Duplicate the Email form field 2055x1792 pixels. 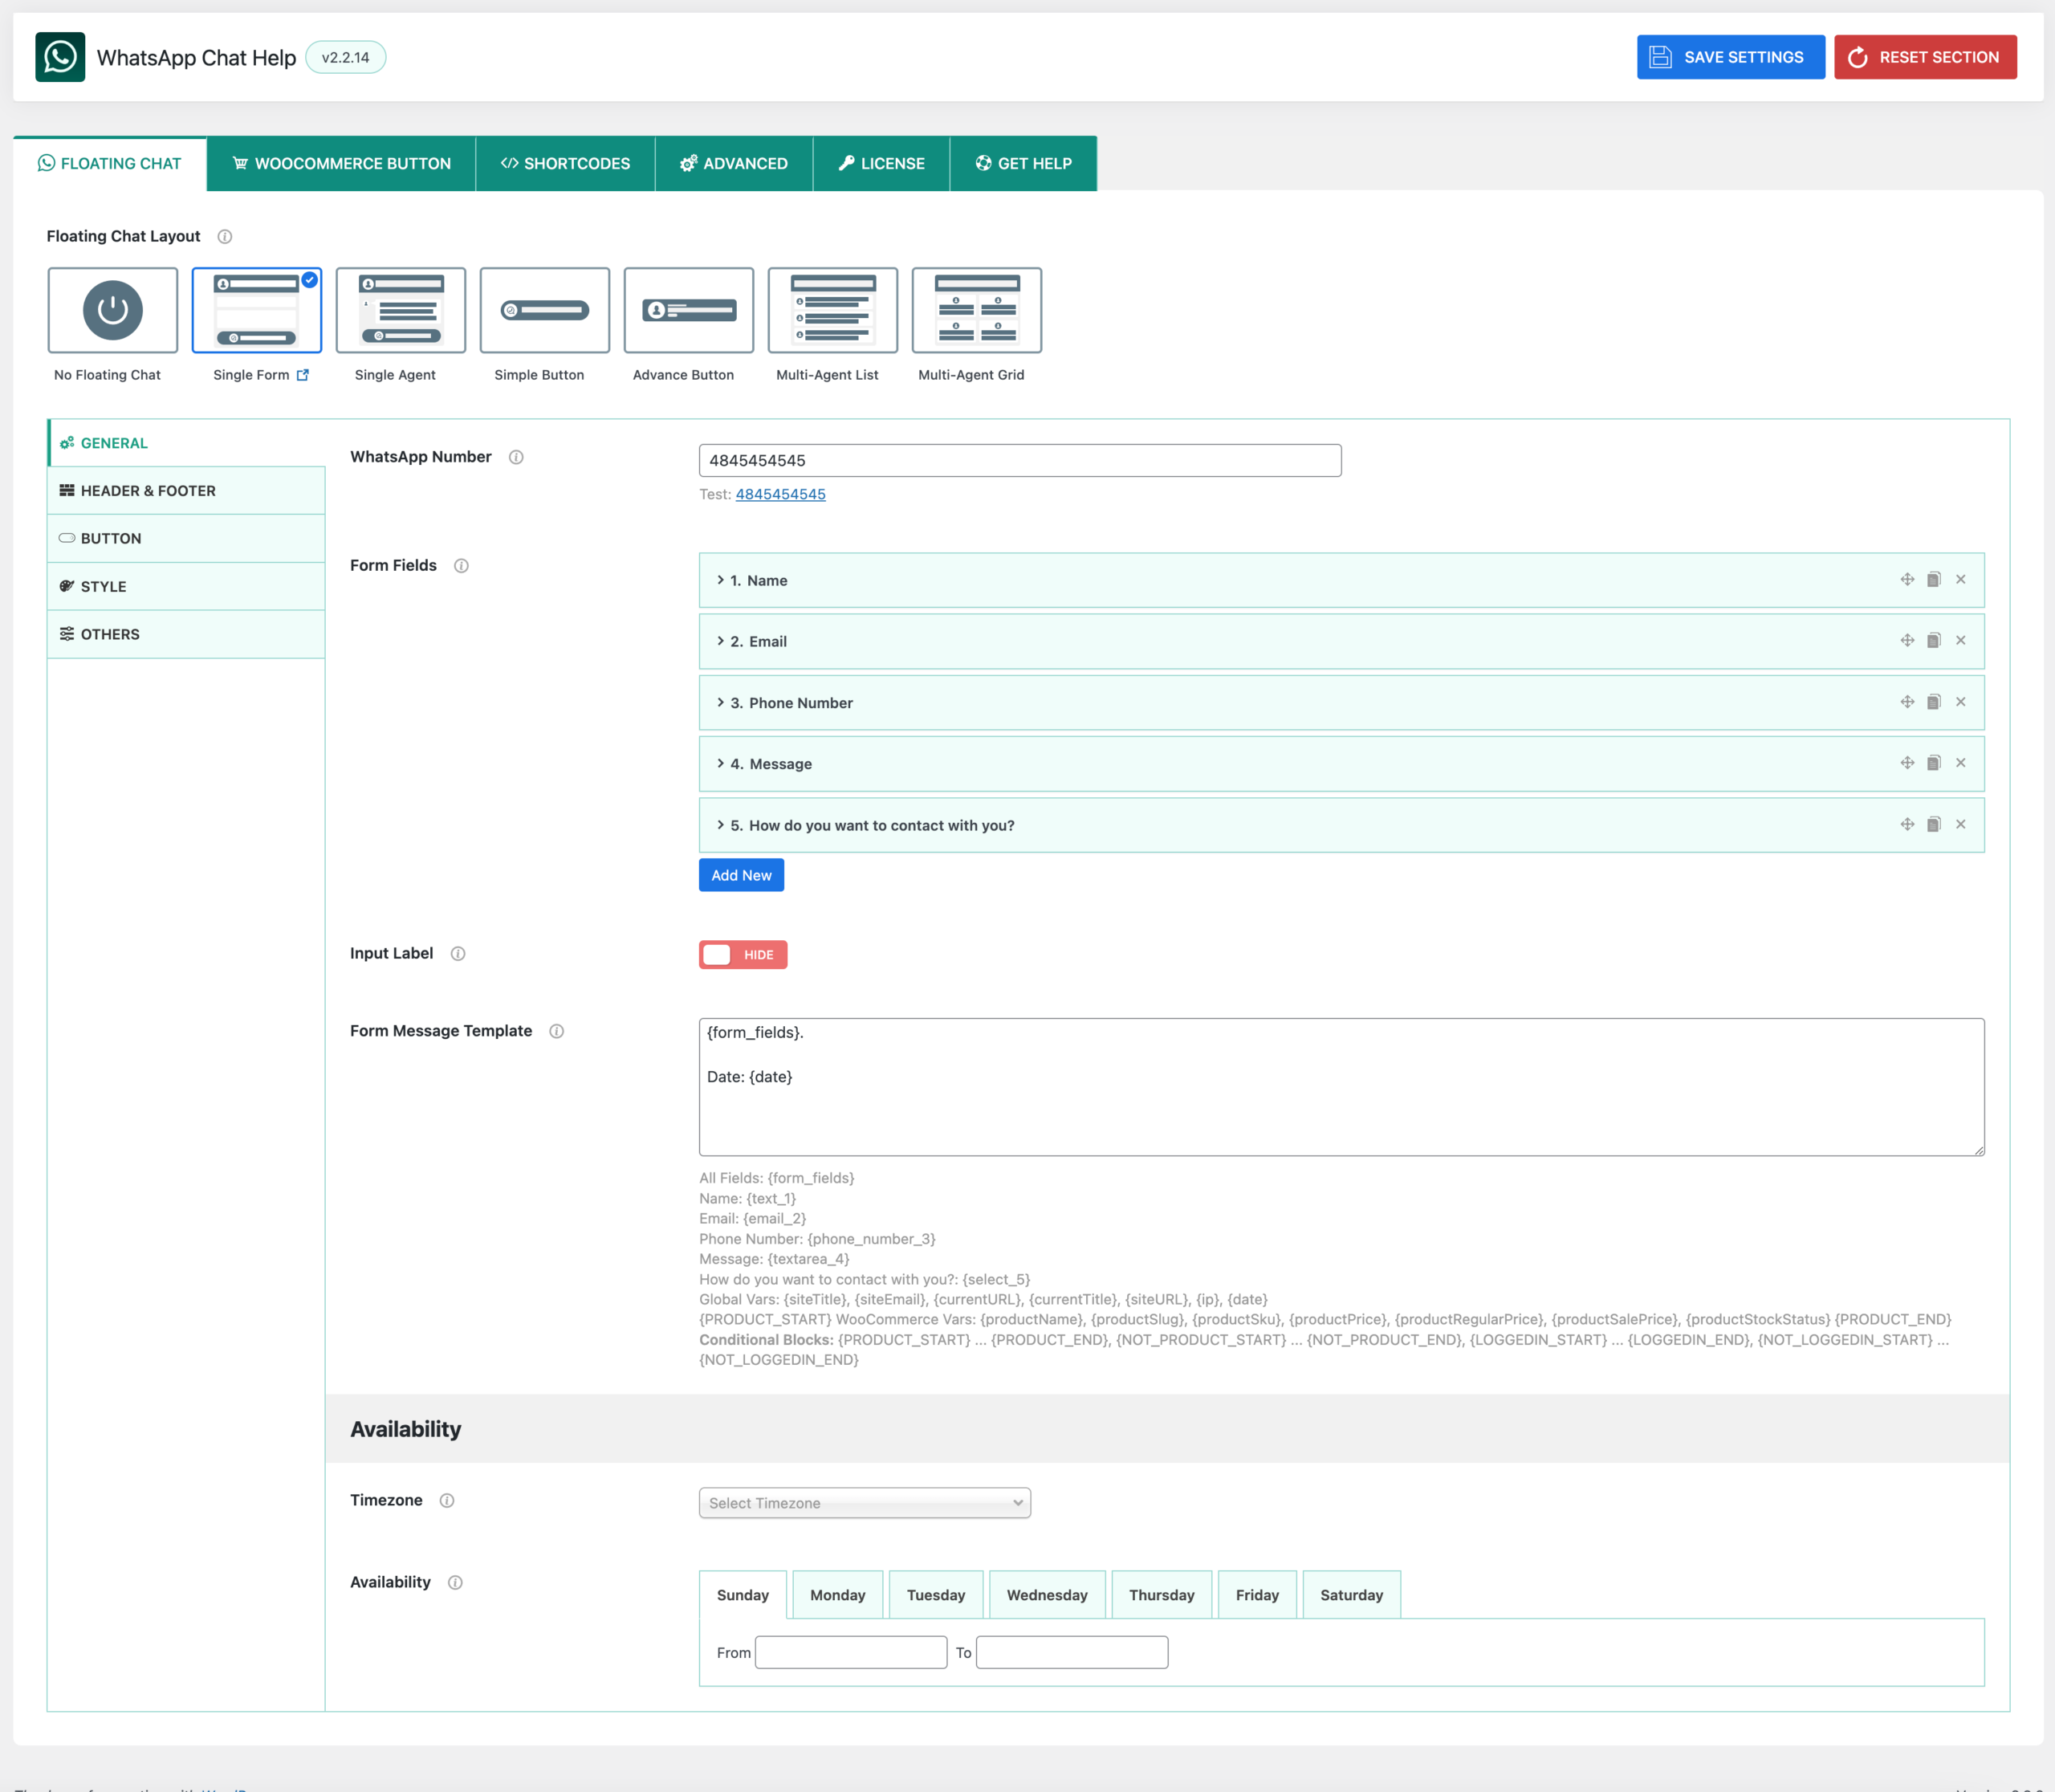(x=1934, y=641)
